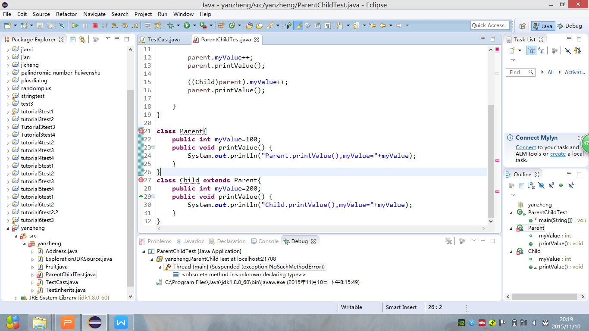Expand the tutorial6test3 project

7,220
